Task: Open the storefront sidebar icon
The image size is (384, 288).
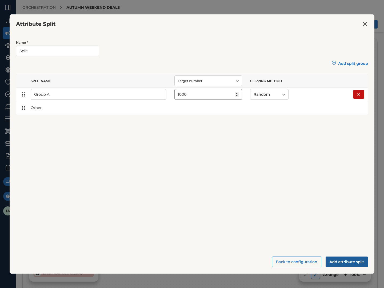Action: (x=7, y=143)
